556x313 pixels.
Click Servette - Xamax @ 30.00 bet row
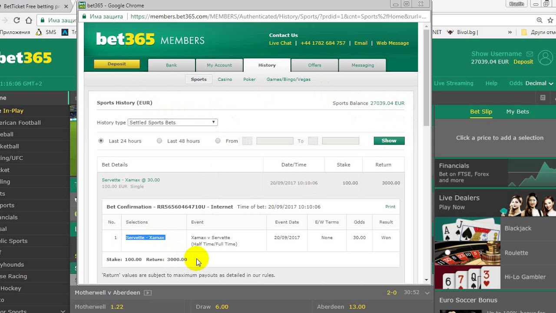pyautogui.click(x=251, y=183)
